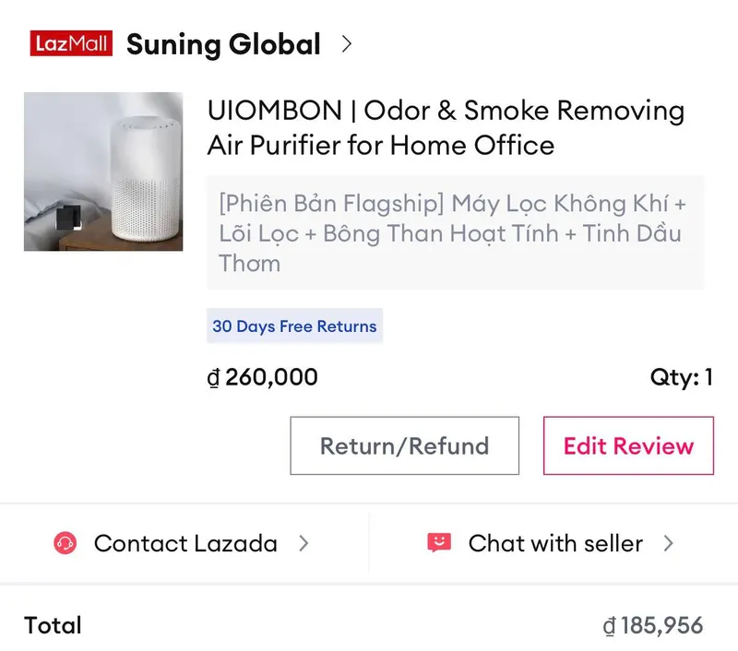
Task: Click the Edit Review button
Action: (629, 445)
